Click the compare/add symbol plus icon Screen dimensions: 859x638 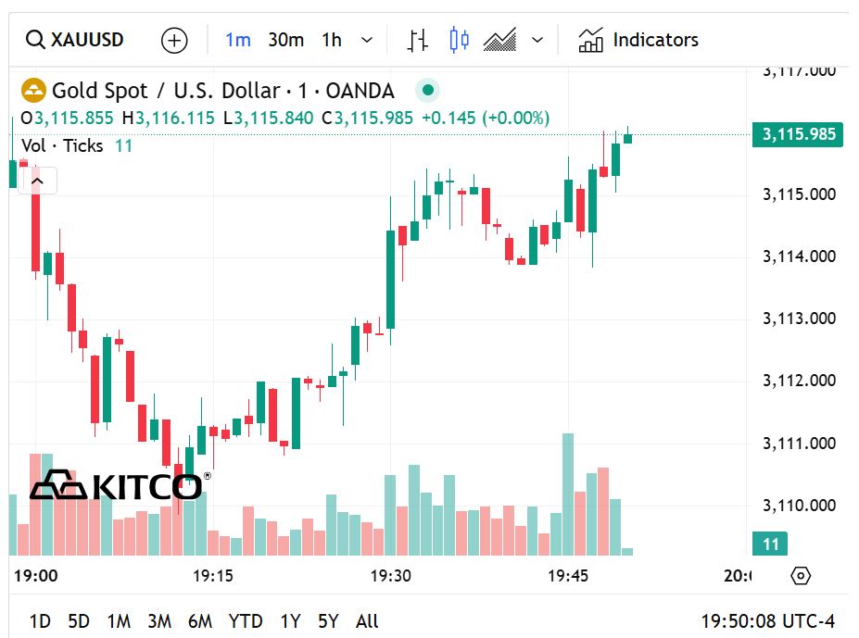click(174, 41)
